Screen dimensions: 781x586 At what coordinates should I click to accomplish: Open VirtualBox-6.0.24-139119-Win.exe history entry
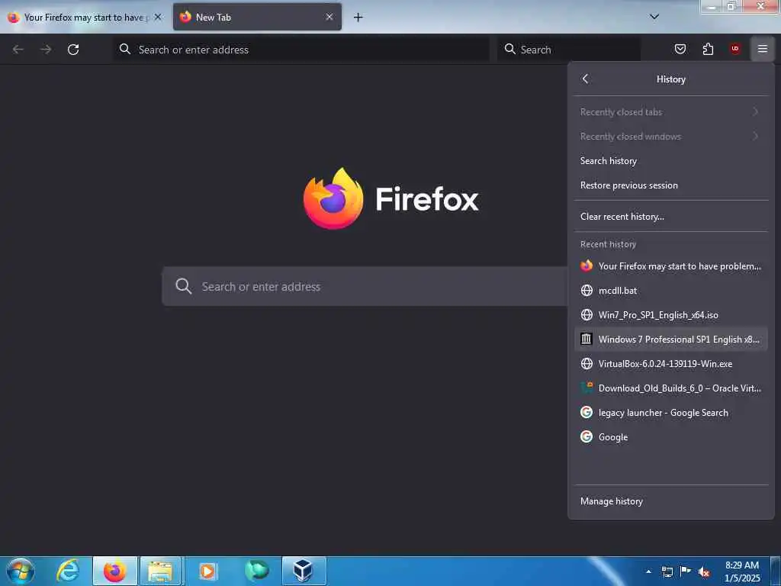pos(670,364)
